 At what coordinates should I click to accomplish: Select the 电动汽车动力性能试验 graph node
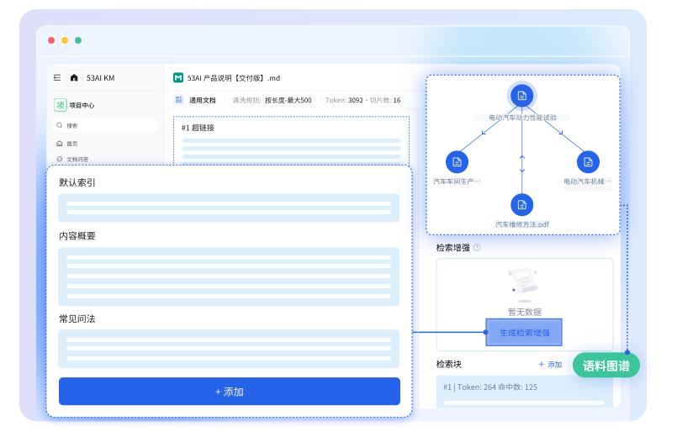pos(522,96)
